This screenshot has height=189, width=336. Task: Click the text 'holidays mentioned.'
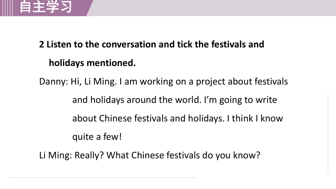tap(92, 63)
